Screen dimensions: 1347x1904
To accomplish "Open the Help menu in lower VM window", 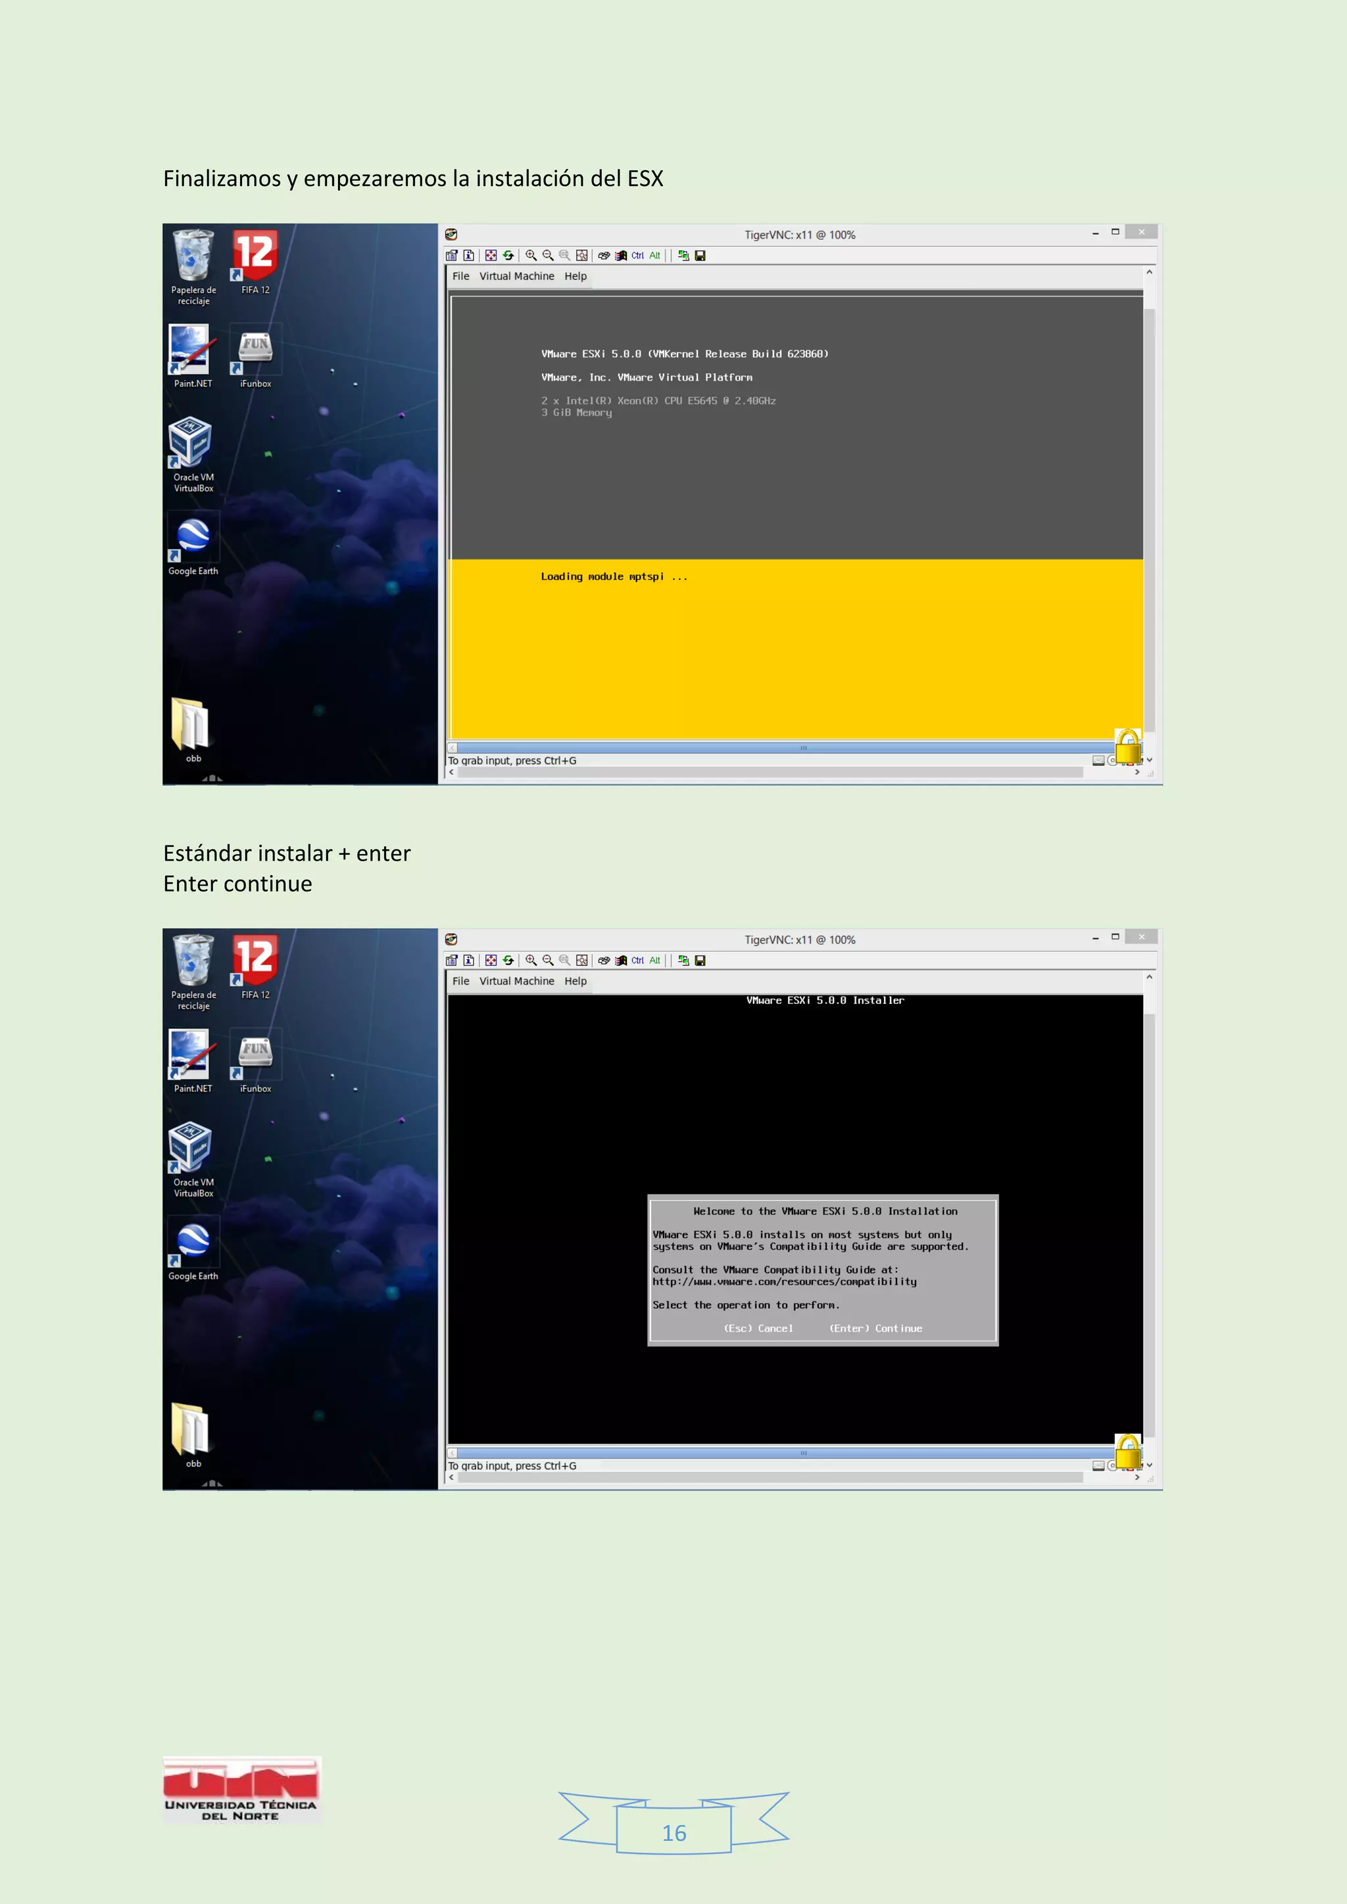I will (575, 981).
